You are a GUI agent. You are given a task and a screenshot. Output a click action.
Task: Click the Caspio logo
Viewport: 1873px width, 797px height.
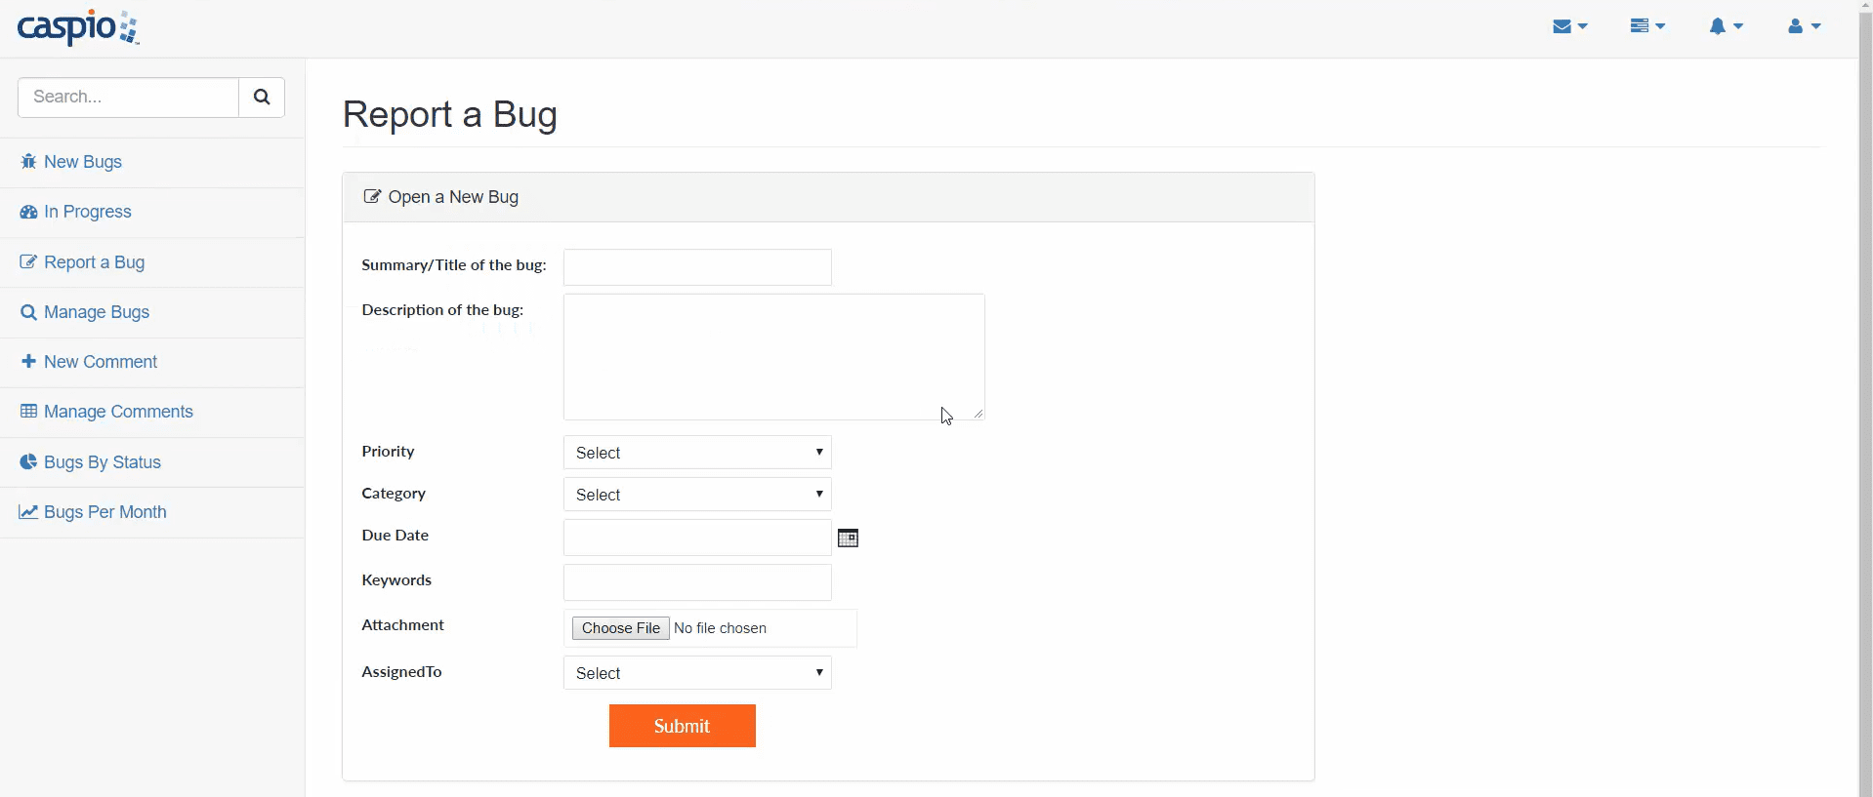pyautogui.click(x=78, y=27)
